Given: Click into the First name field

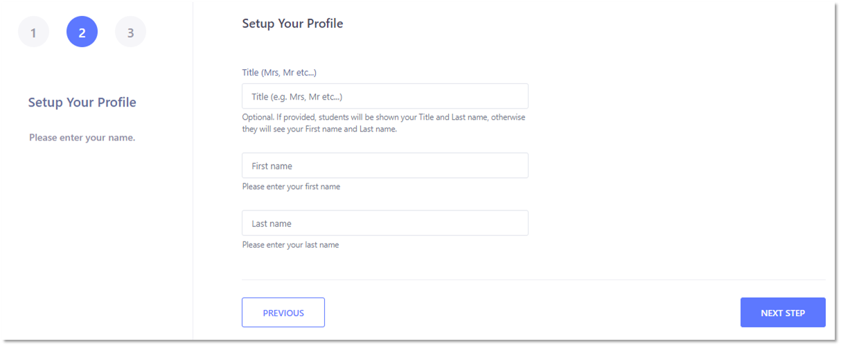Looking at the screenshot, I should pos(384,165).
